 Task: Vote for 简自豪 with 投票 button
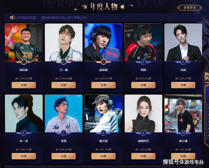pos(24,85)
